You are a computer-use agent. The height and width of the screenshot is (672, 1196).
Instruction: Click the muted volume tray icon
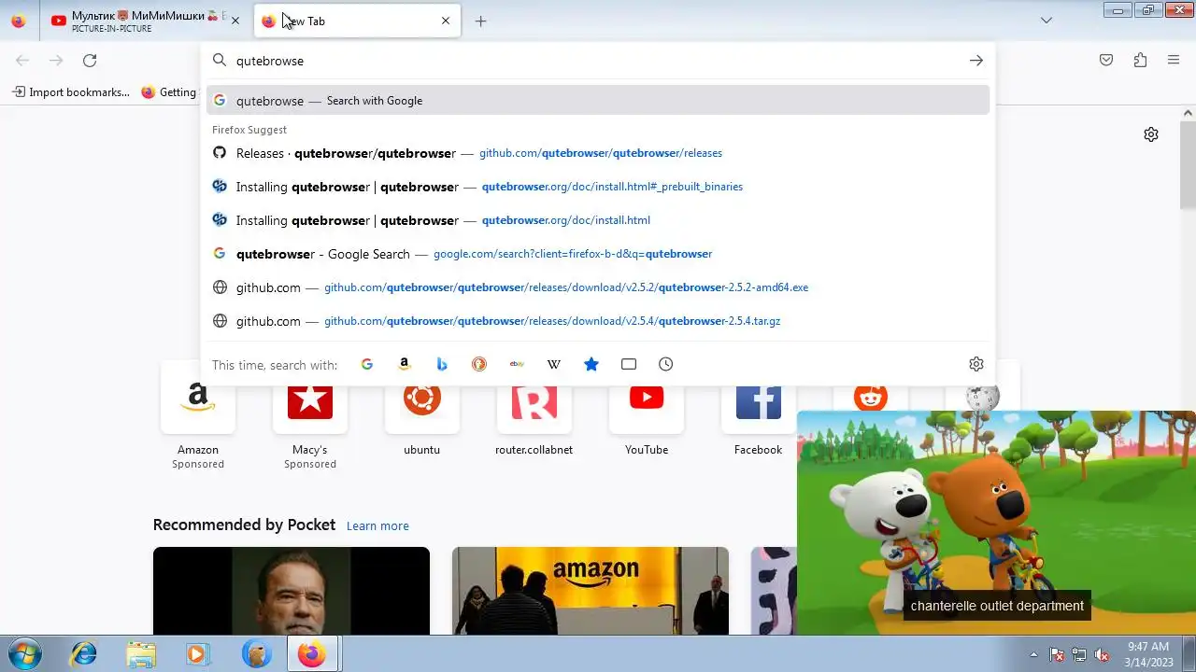(1102, 654)
